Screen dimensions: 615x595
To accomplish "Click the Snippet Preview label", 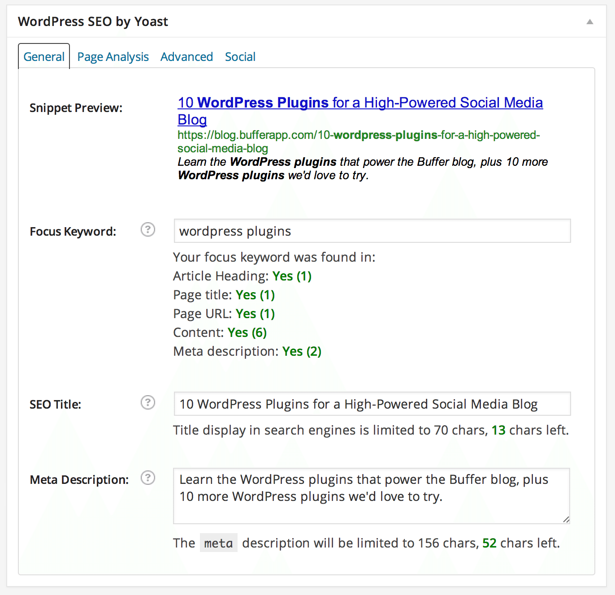I will [x=75, y=108].
